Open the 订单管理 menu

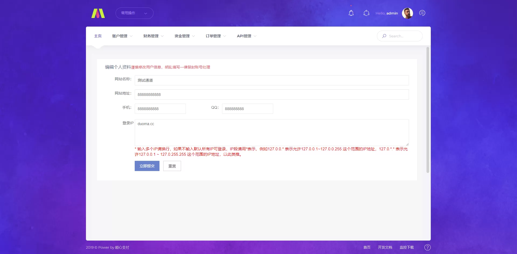coord(216,36)
